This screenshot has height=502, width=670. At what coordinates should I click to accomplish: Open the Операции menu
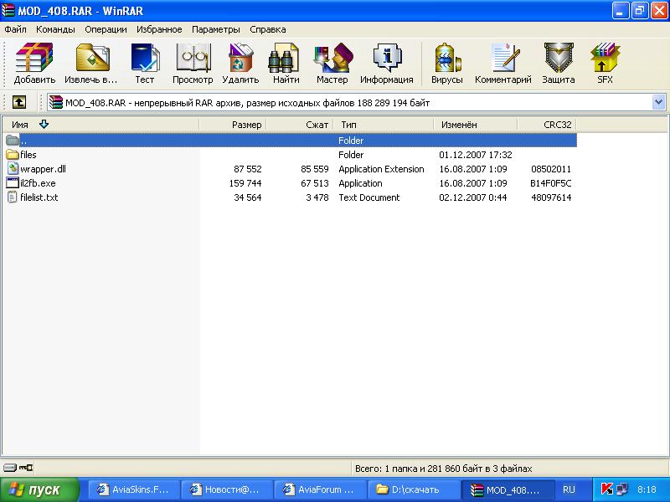pos(106,29)
